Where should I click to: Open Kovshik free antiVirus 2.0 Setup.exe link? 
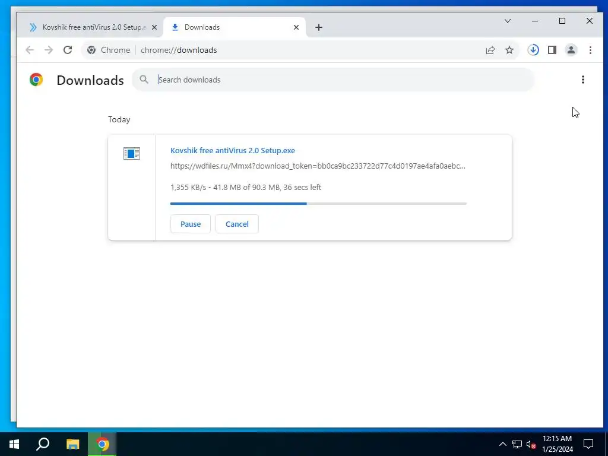tap(233, 150)
